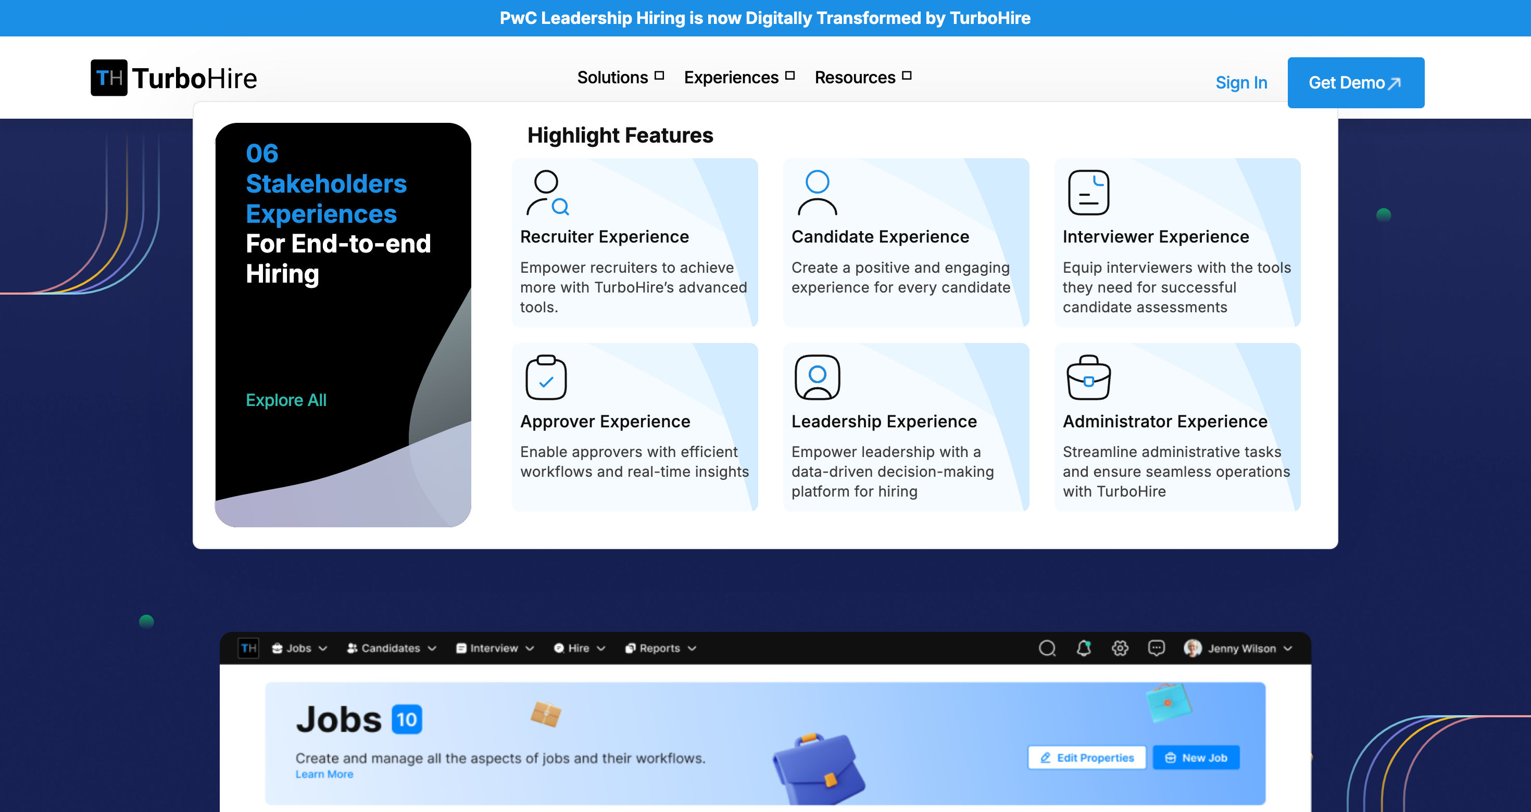Viewport: 1531px width, 812px height.
Task: Click the Edit Properties button
Action: [x=1086, y=757]
